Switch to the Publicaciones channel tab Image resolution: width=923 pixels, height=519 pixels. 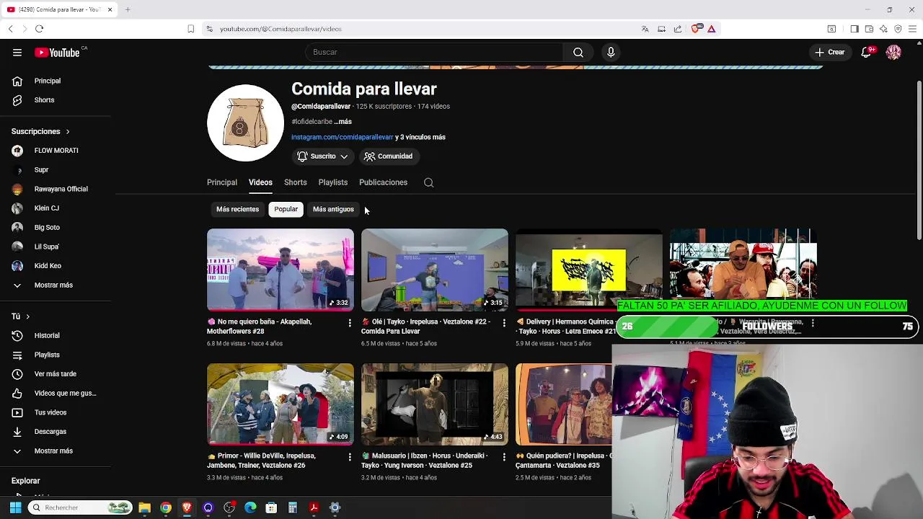point(383,182)
